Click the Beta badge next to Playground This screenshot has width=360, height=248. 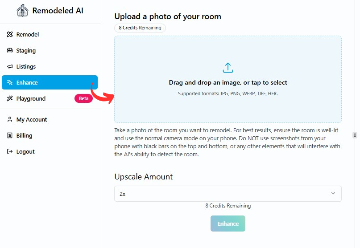point(83,99)
